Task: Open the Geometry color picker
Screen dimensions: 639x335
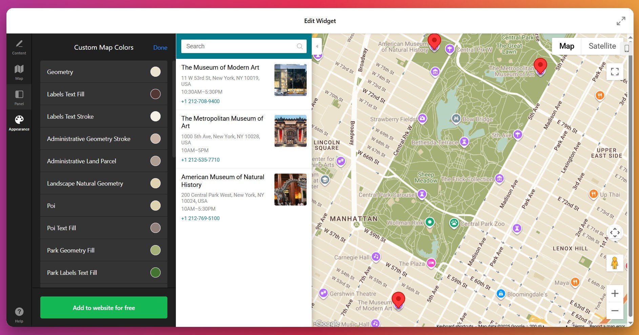Action: 156,72
